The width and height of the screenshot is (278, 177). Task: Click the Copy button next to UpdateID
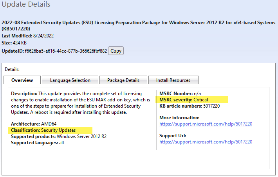coord(116,51)
